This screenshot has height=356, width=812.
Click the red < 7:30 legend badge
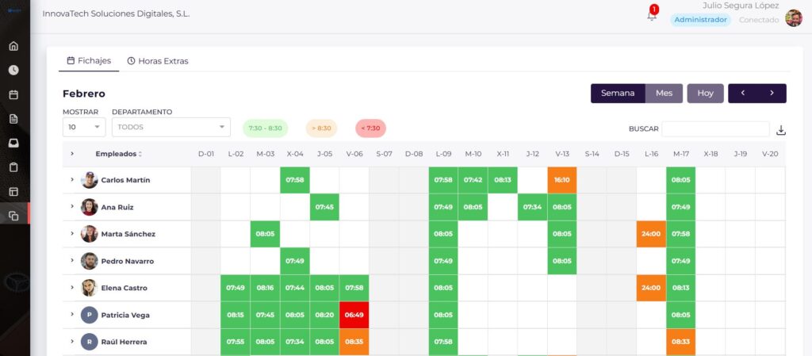click(x=370, y=128)
